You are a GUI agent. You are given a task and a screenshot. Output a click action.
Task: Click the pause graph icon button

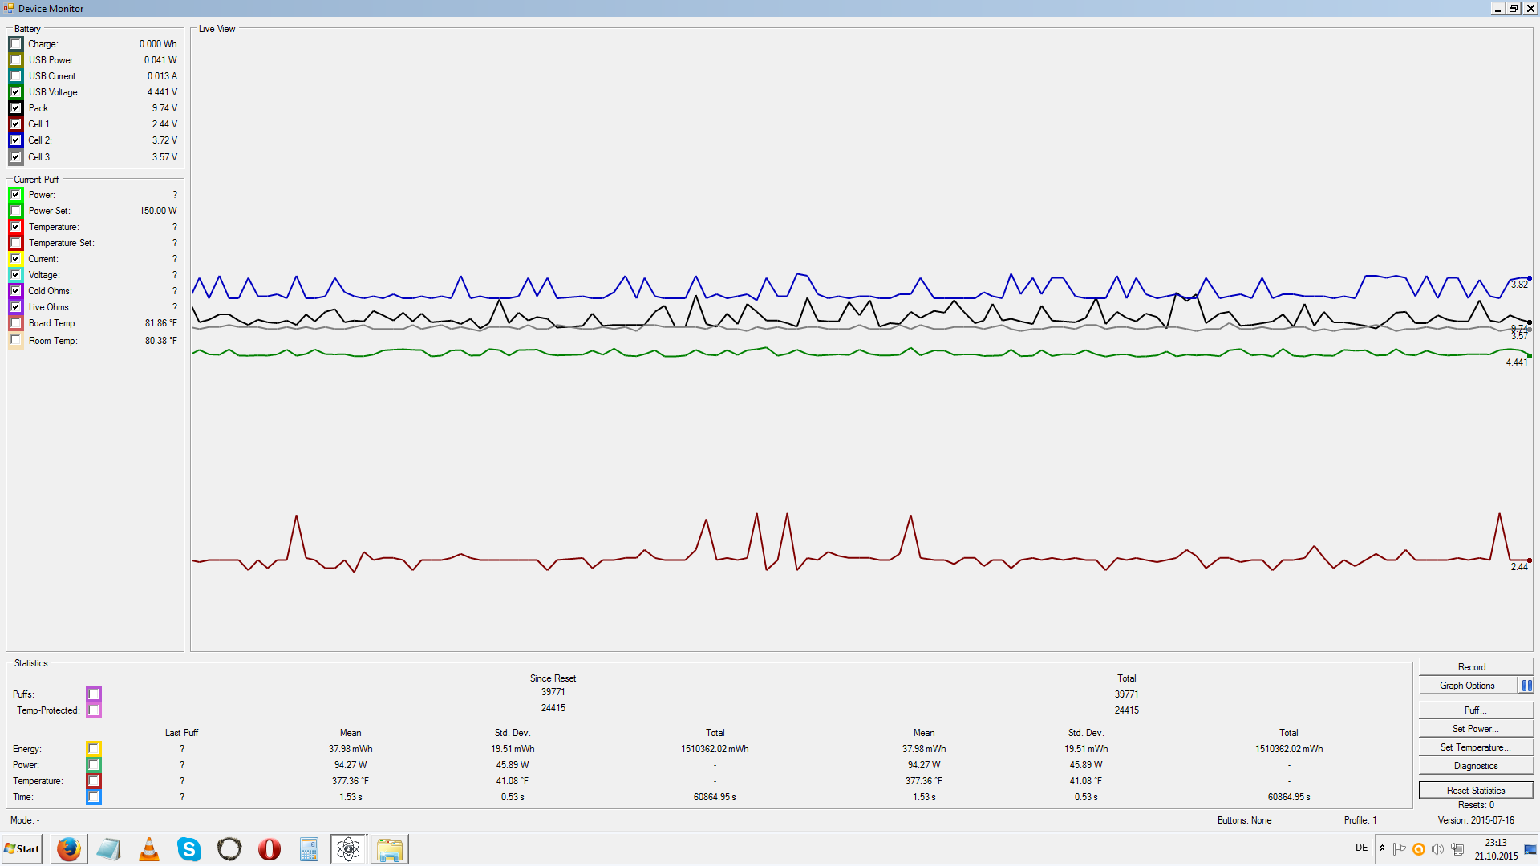tap(1526, 686)
